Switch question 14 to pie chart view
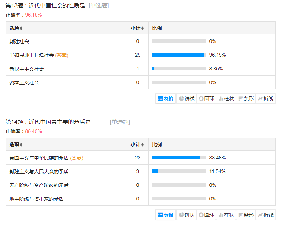Screen dimensions: 287x231 [187, 215]
